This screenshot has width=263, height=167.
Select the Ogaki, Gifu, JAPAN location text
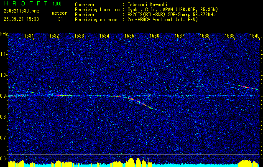(x=174, y=10)
